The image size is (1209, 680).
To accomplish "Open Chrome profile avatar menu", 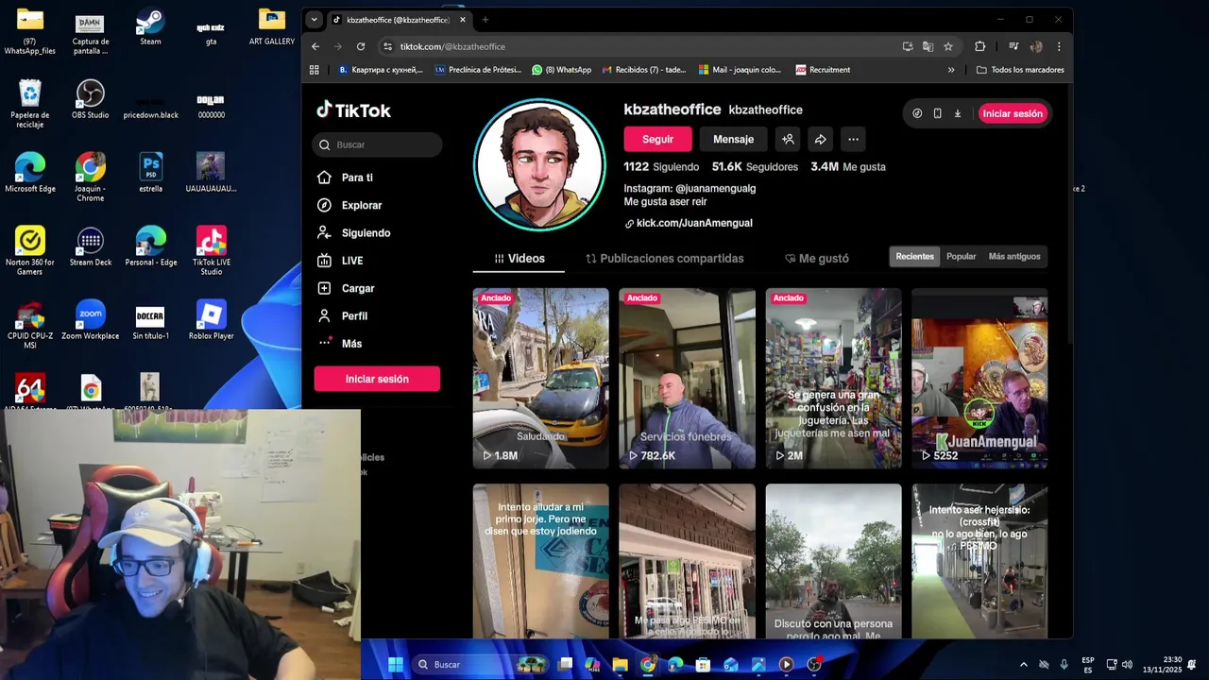I will 1036,46.
